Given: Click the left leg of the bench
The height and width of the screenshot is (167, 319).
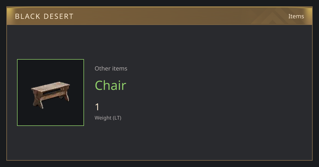Looking at the screenshot, I should [x=38, y=101].
